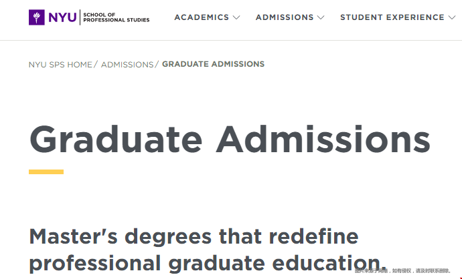Open the Student Experience menu
The height and width of the screenshot is (279, 462).
[x=392, y=17]
